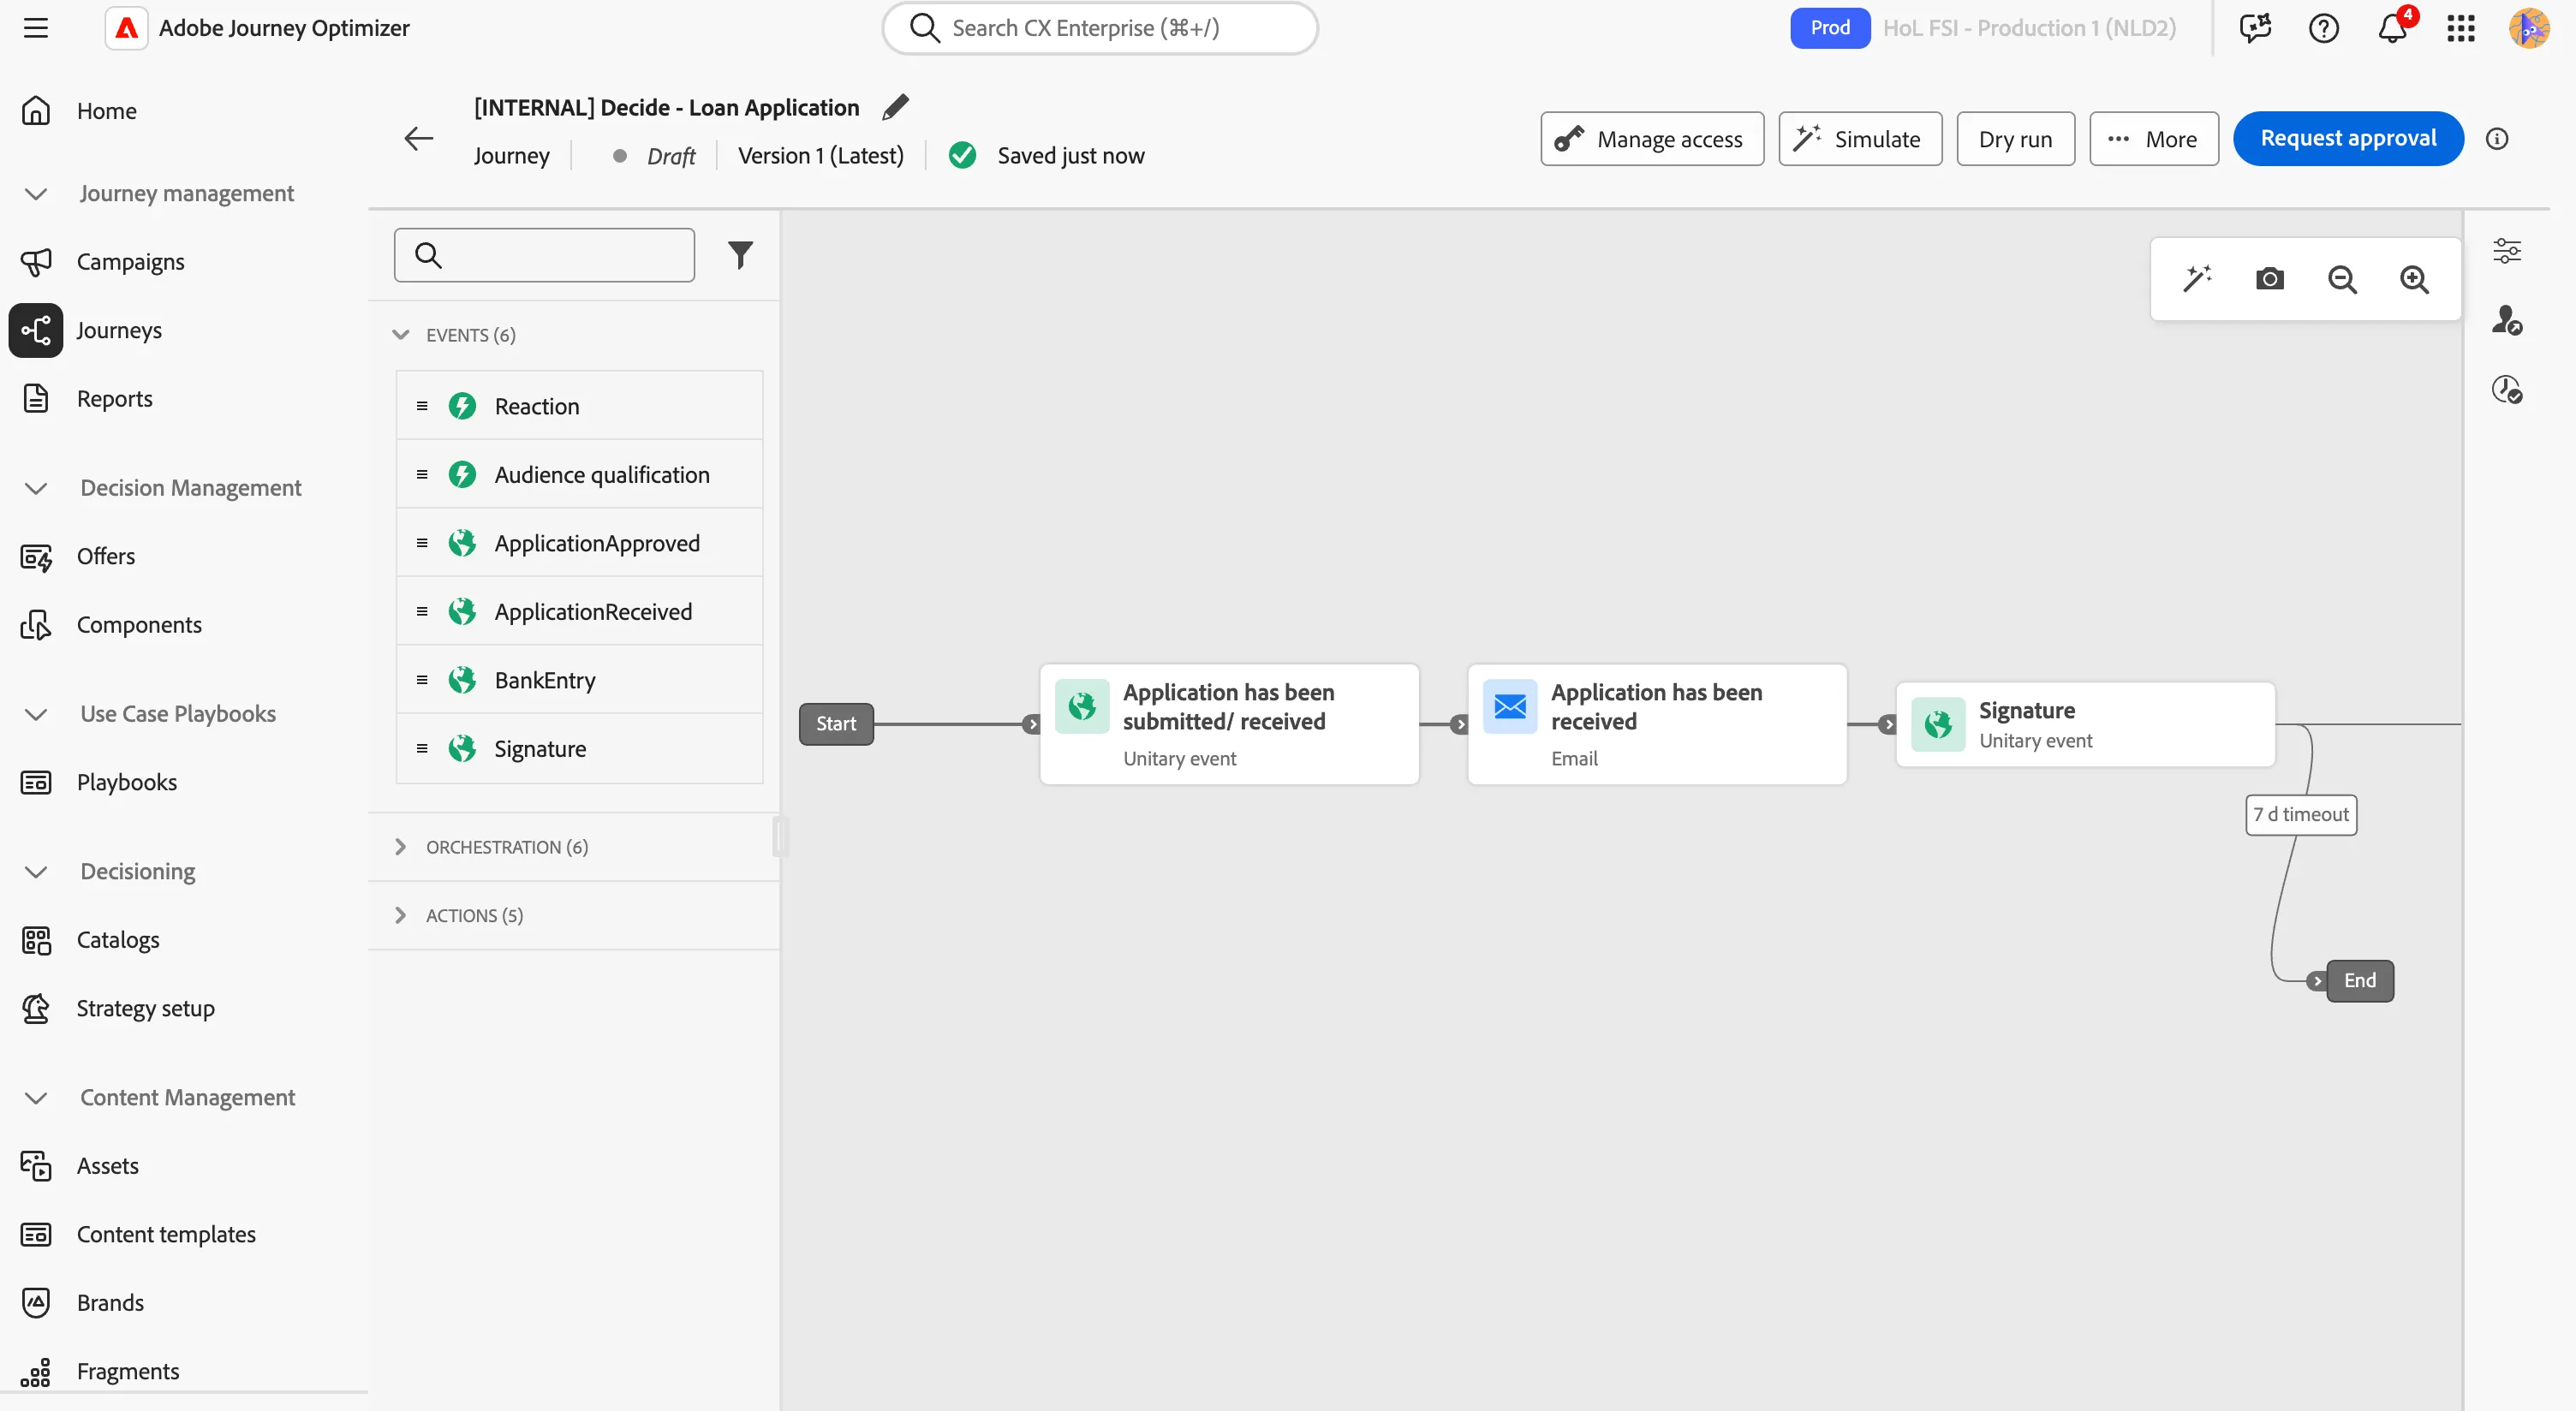
Task: Click Request approval button
Action: point(2348,138)
